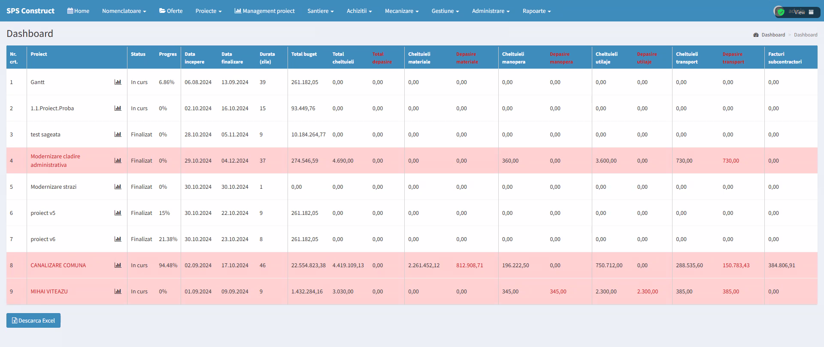824x347 pixels.
Task: Open chart icon for MIHAI VITEAZU
Action: pos(118,291)
